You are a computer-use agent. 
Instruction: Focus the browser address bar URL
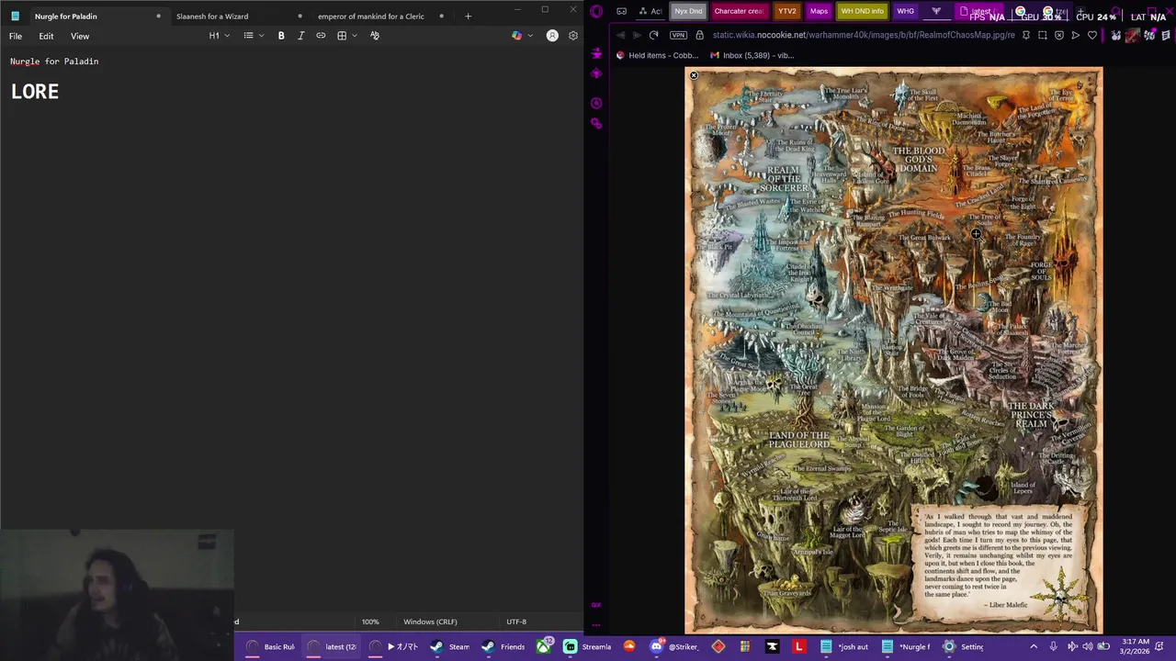(x=864, y=35)
